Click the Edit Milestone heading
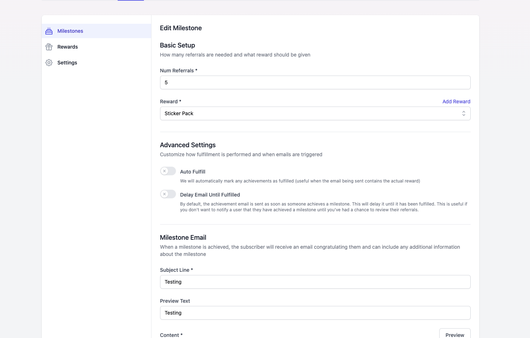Viewport: 530px width, 338px height. click(x=181, y=28)
